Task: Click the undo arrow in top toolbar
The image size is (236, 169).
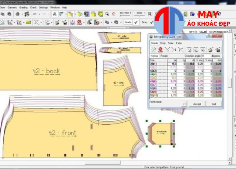Action: coord(35,14)
